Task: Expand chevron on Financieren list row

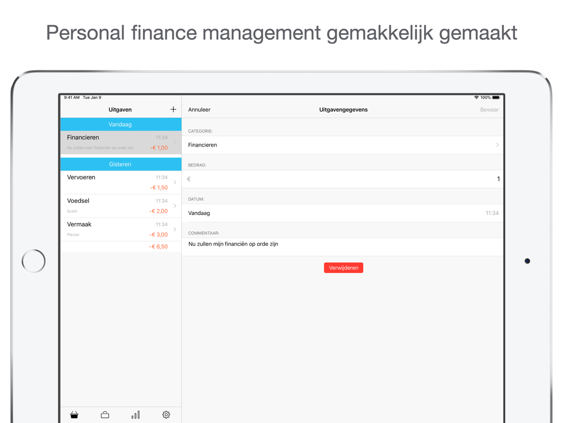Action: pyautogui.click(x=175, y=143)
